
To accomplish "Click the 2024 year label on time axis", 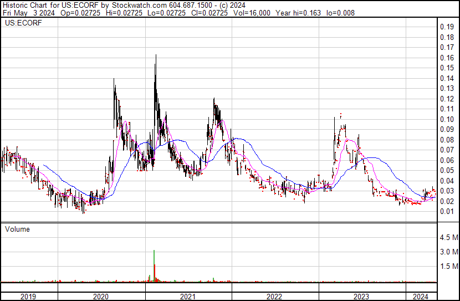I will [421, 297].
